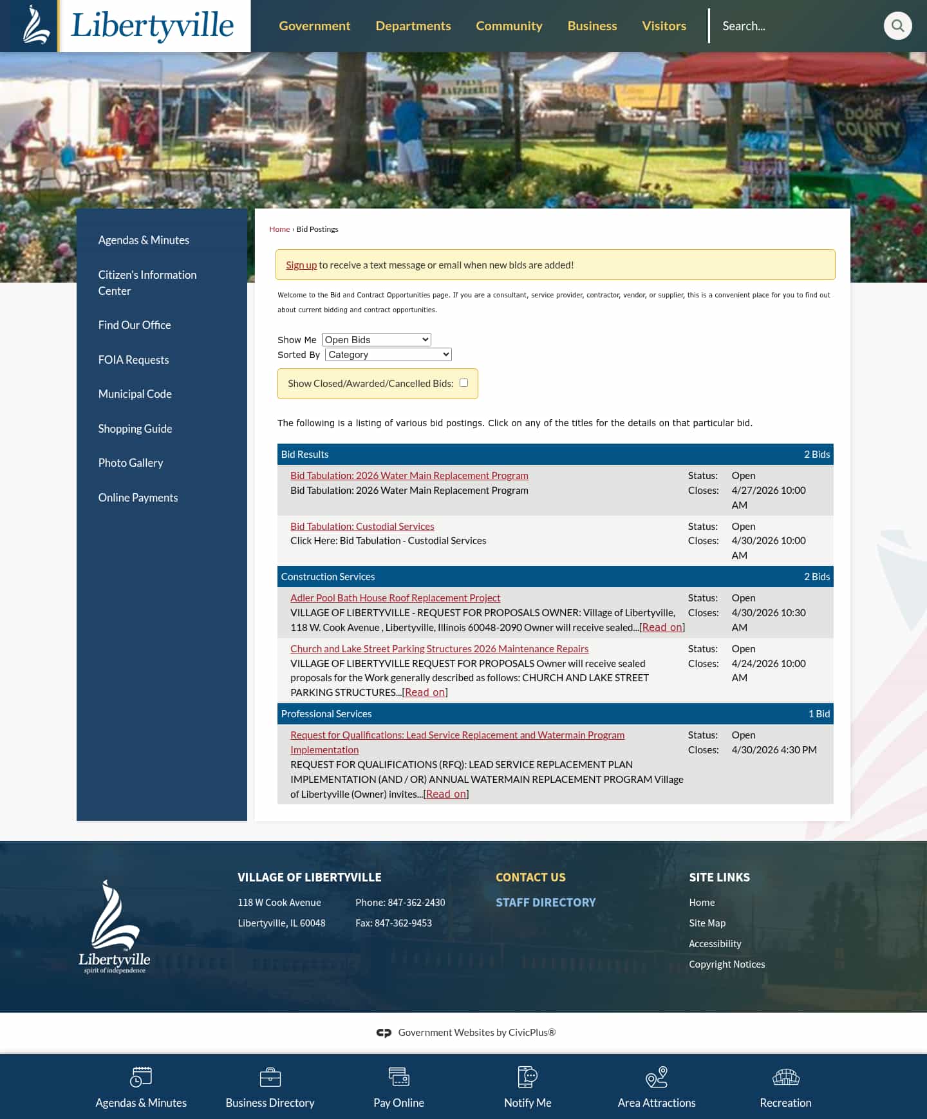Screen dimensions: 927x1119
Task: Select Photo Gallery in sidebar
Action: pos(131,463)
